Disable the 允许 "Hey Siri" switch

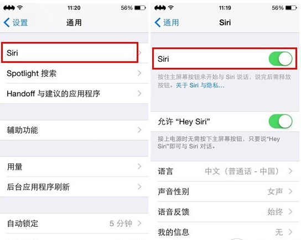coord(281,121)
